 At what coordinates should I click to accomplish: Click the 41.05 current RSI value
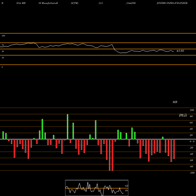[x=180, y=51]
